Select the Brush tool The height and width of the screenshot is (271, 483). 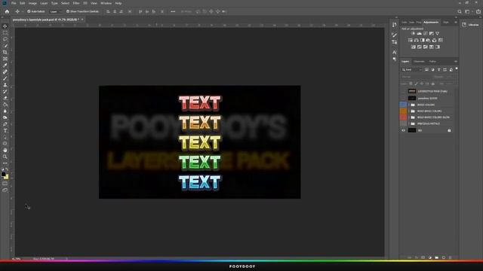click(x=5, y=78)
